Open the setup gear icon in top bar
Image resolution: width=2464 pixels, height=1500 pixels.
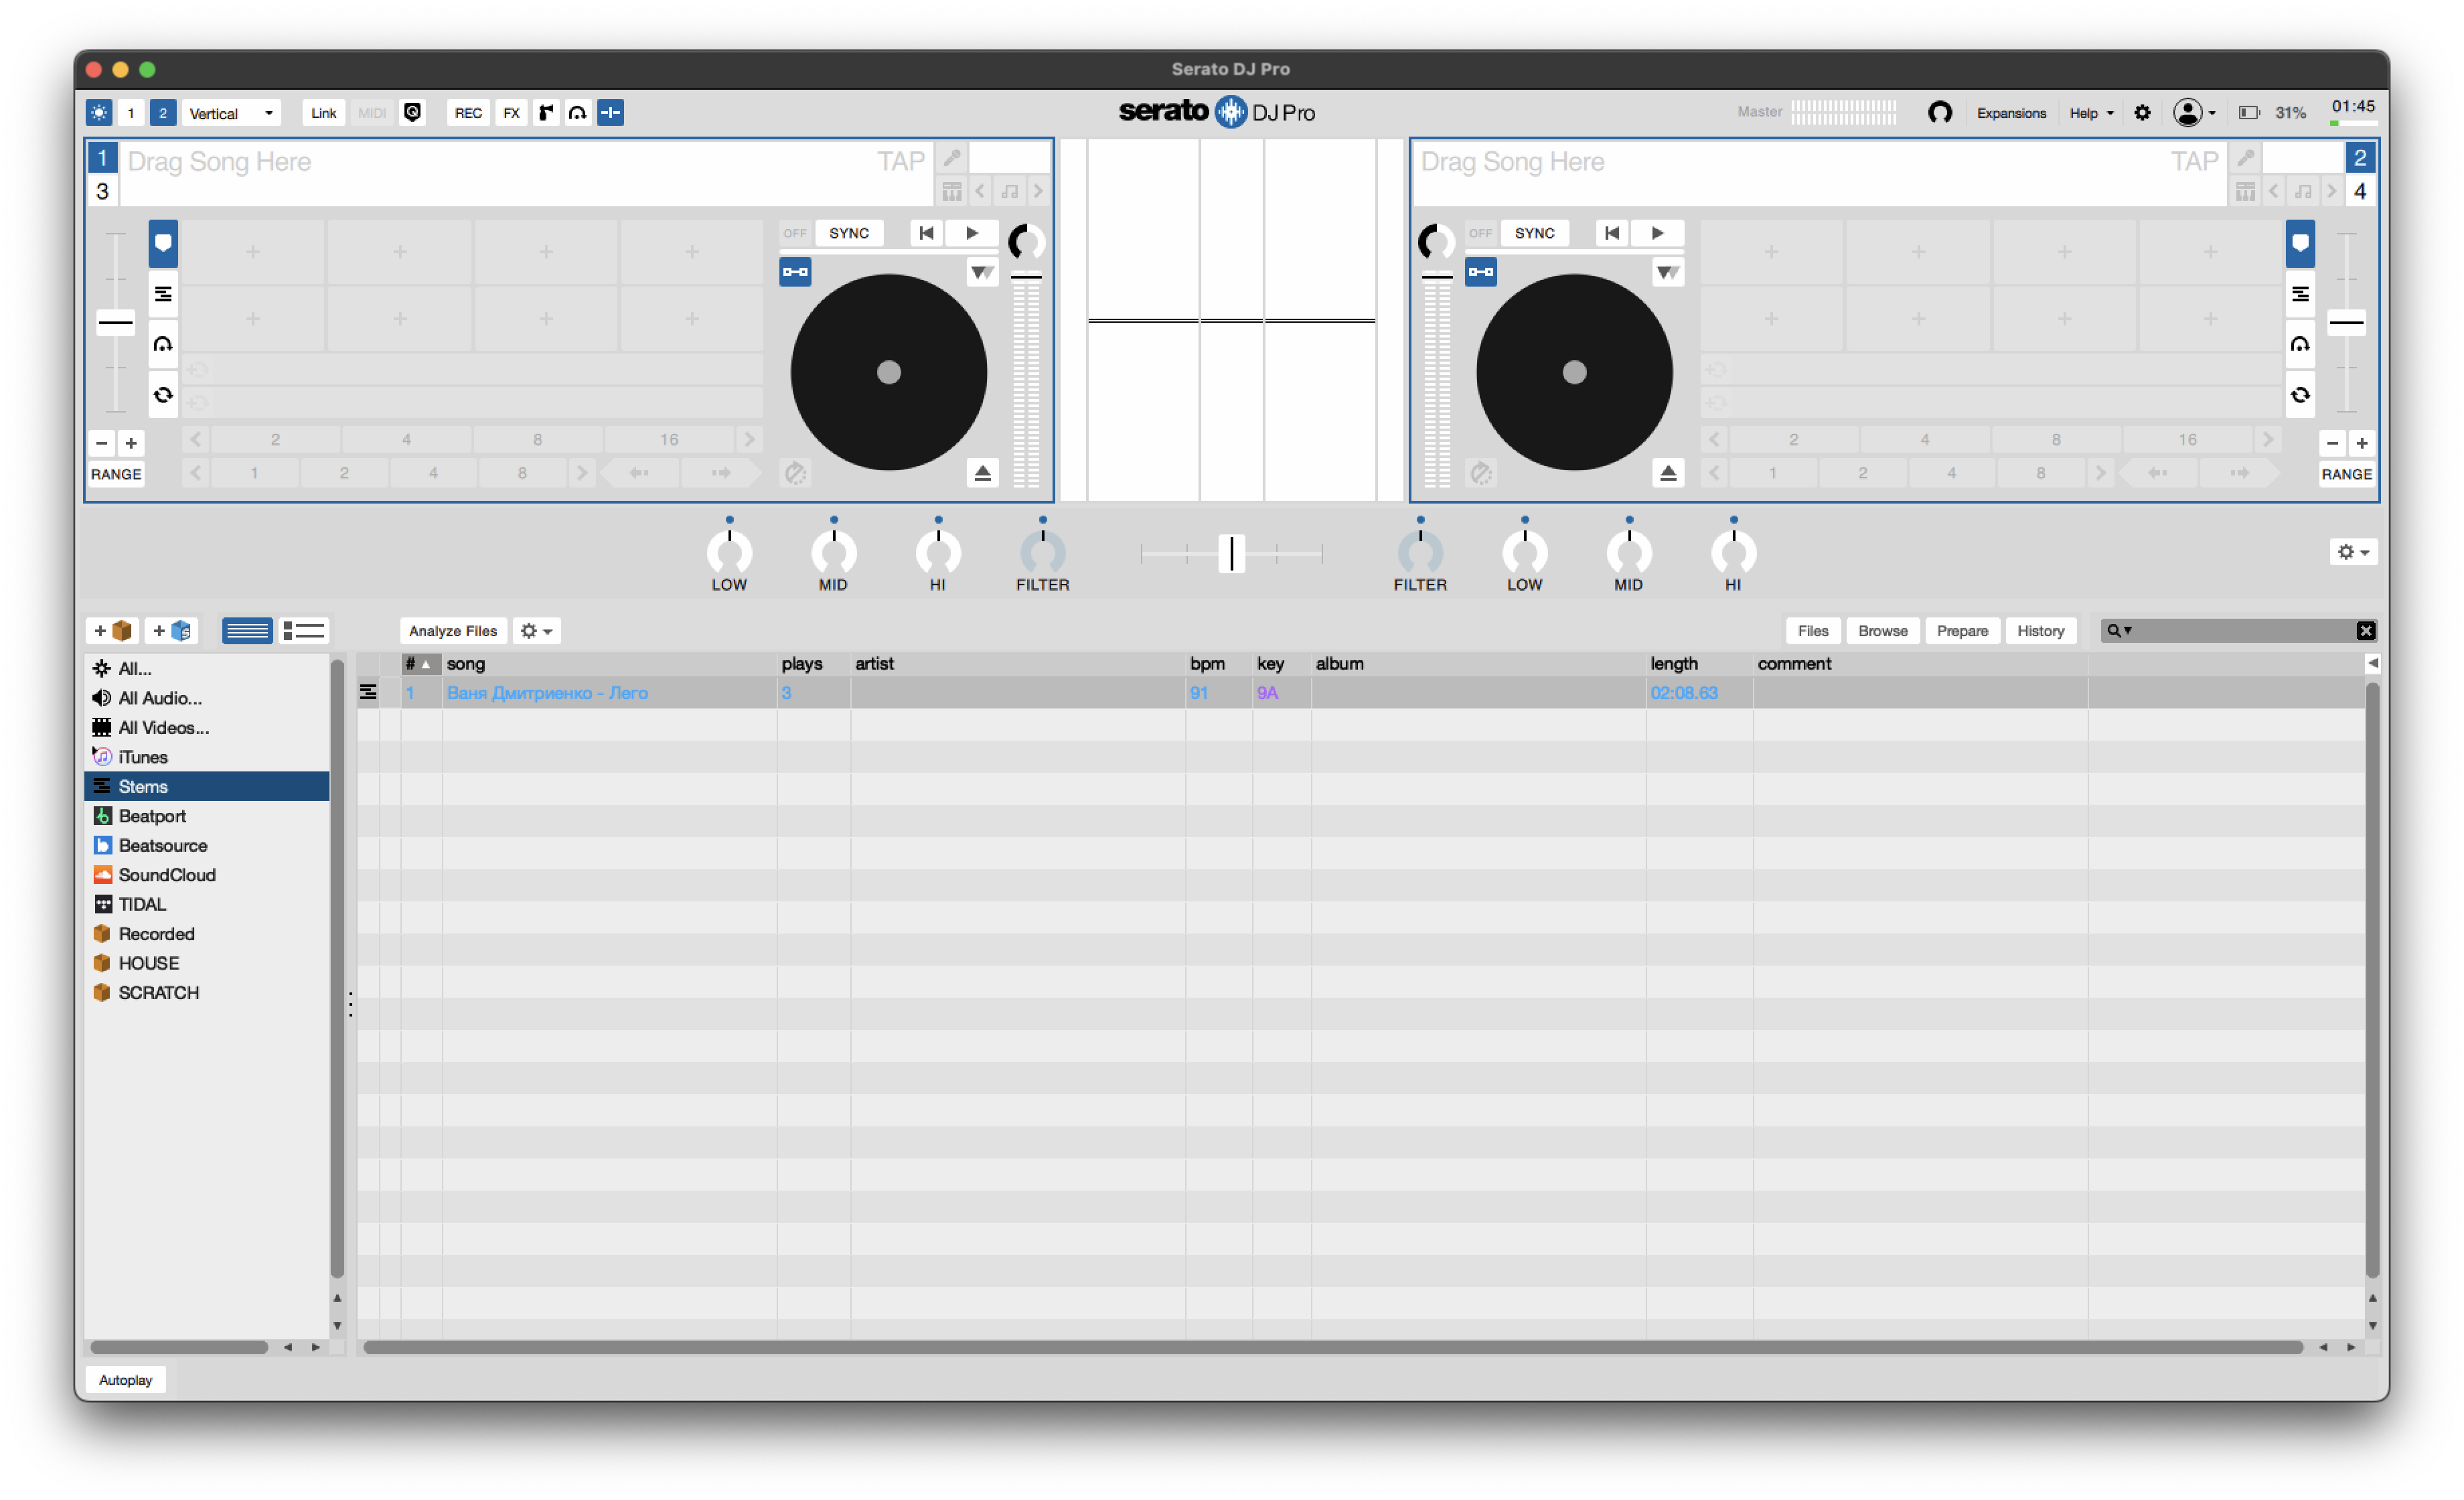pos(2142,113)
